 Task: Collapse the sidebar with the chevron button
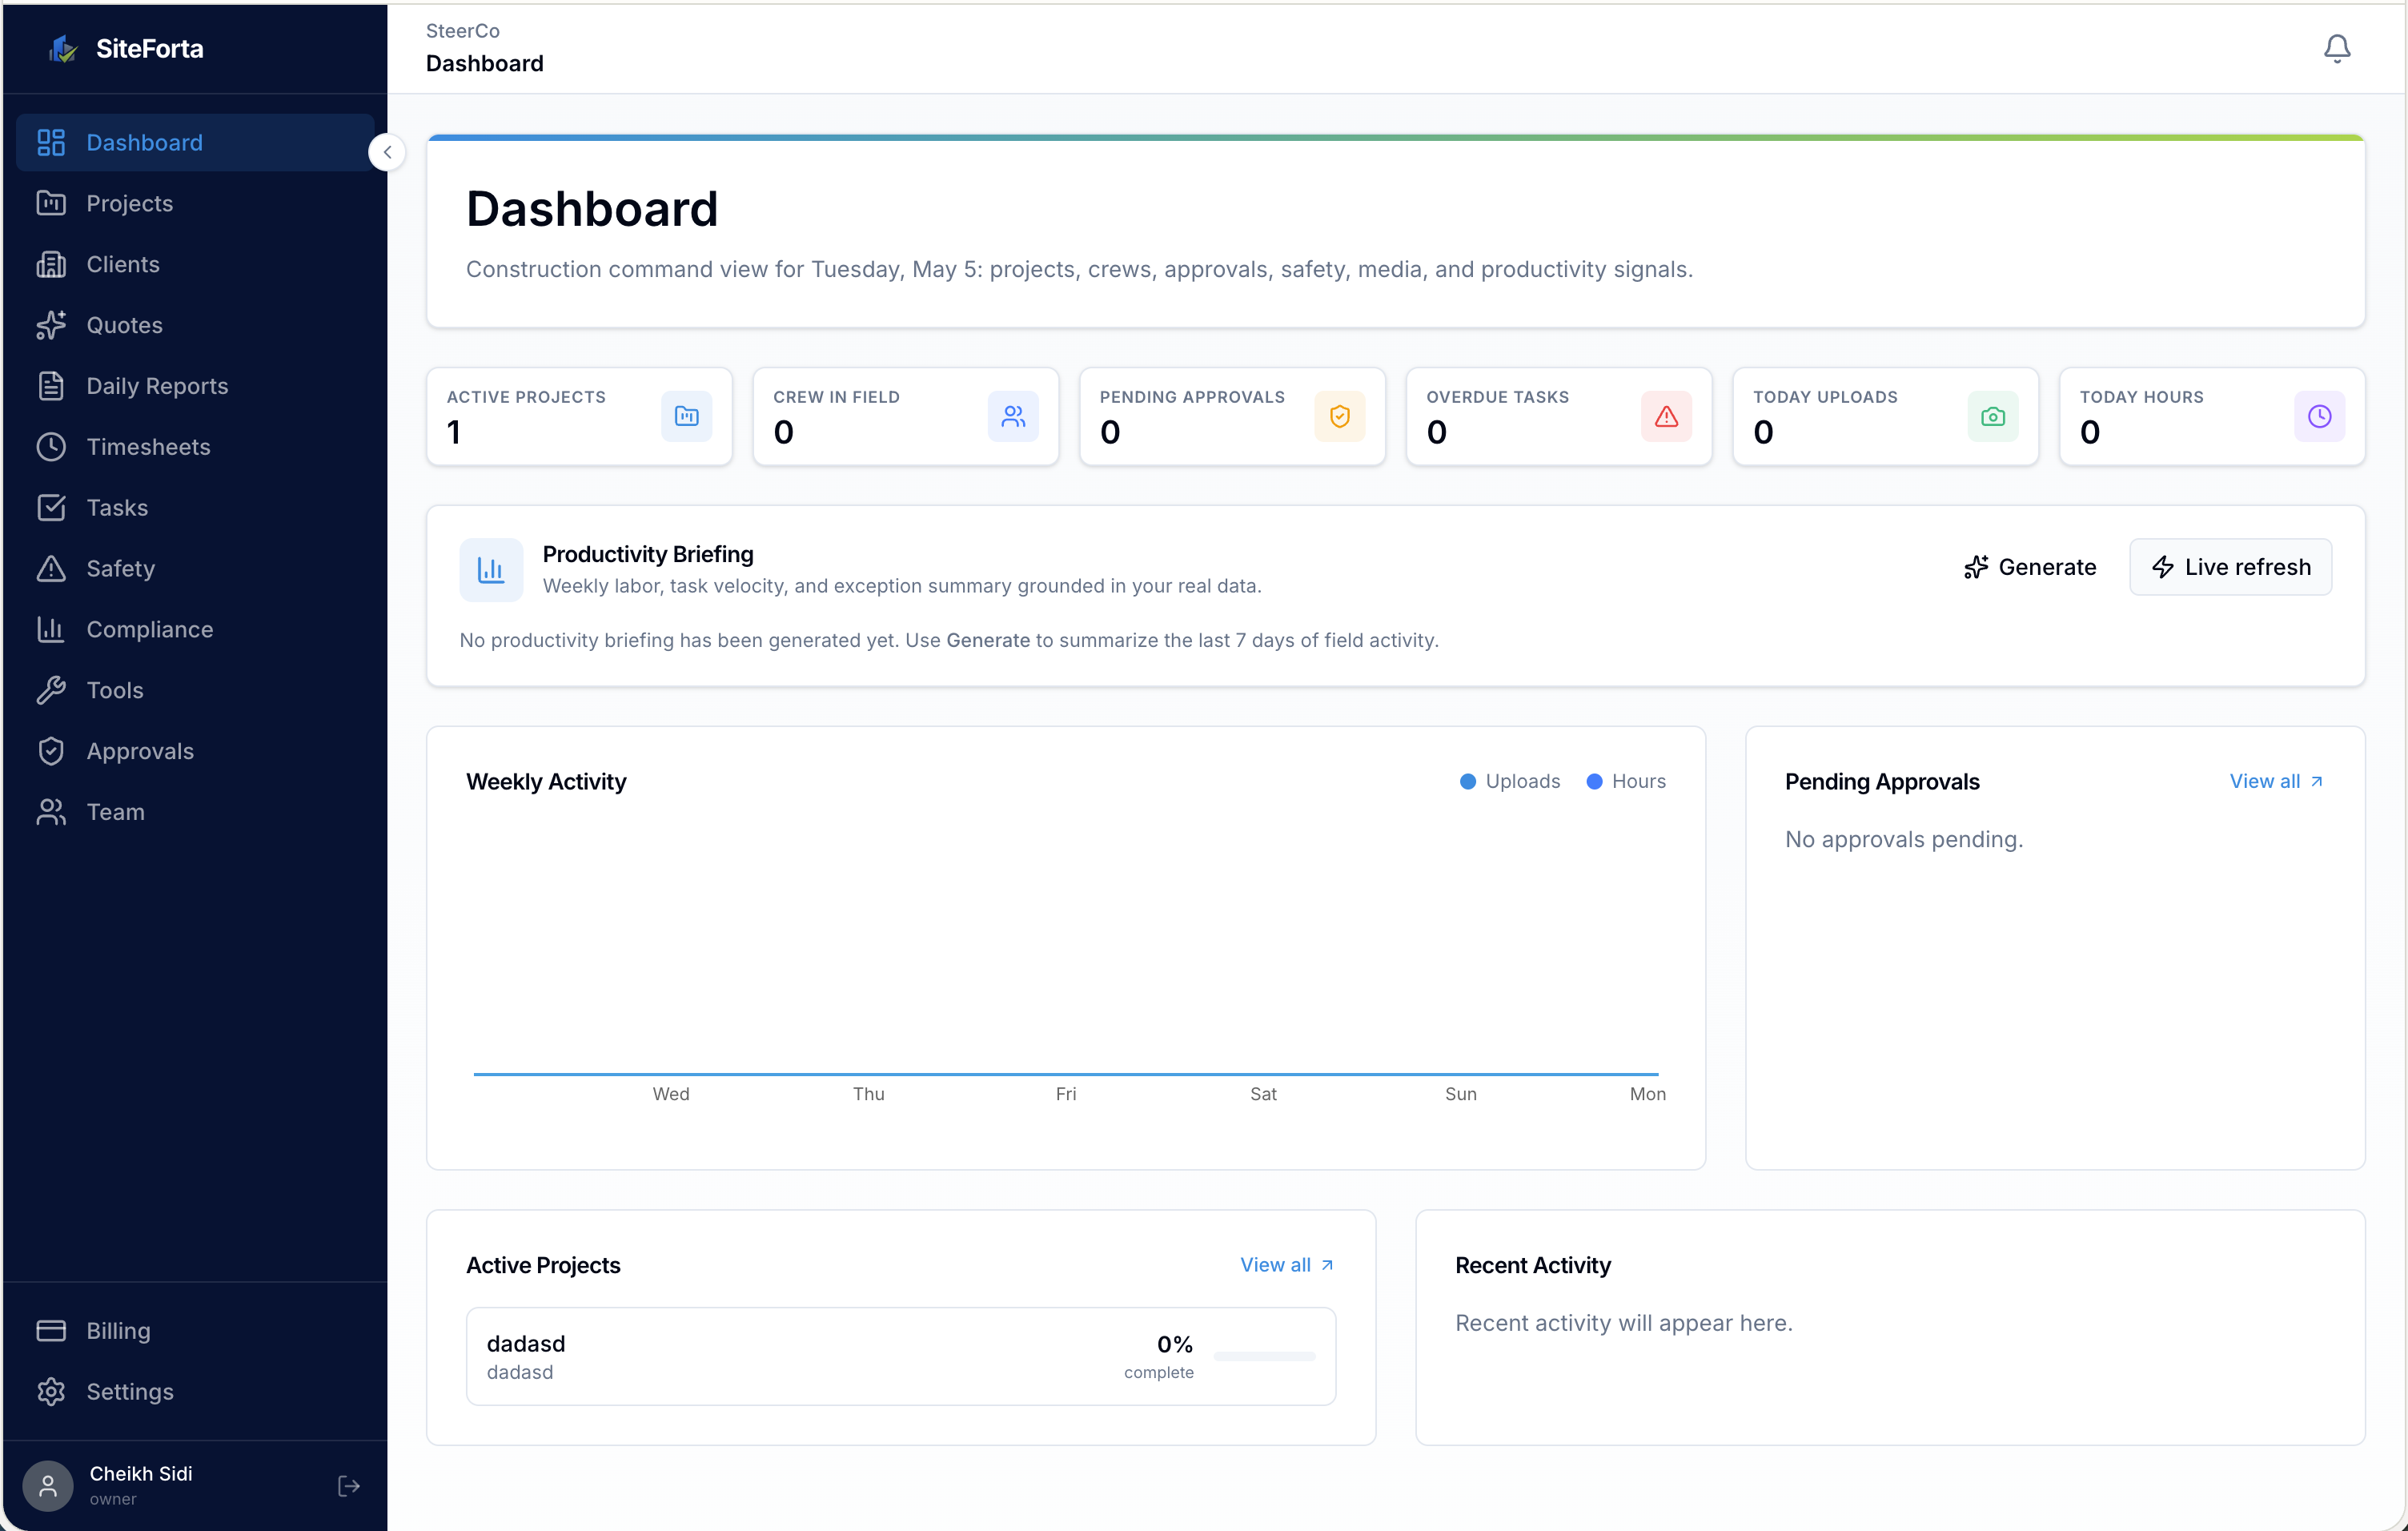[x=387, y=152]
